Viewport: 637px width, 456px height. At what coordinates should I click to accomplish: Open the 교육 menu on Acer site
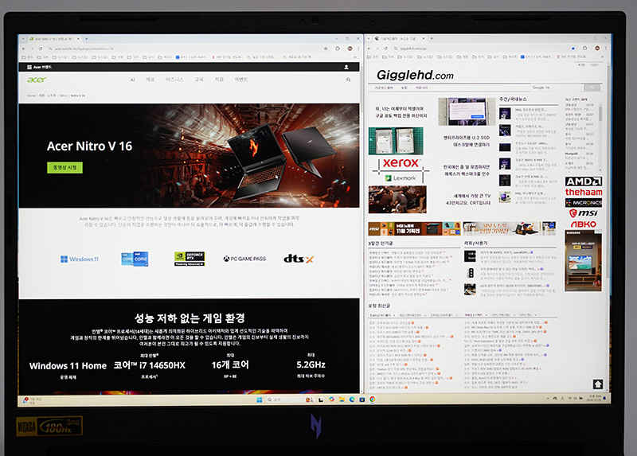click(199, 80)
